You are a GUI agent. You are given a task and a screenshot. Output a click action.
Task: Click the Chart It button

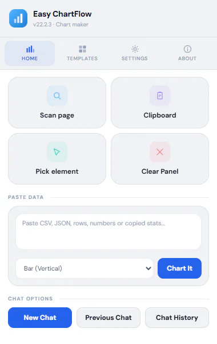click(x=179, y=268)
